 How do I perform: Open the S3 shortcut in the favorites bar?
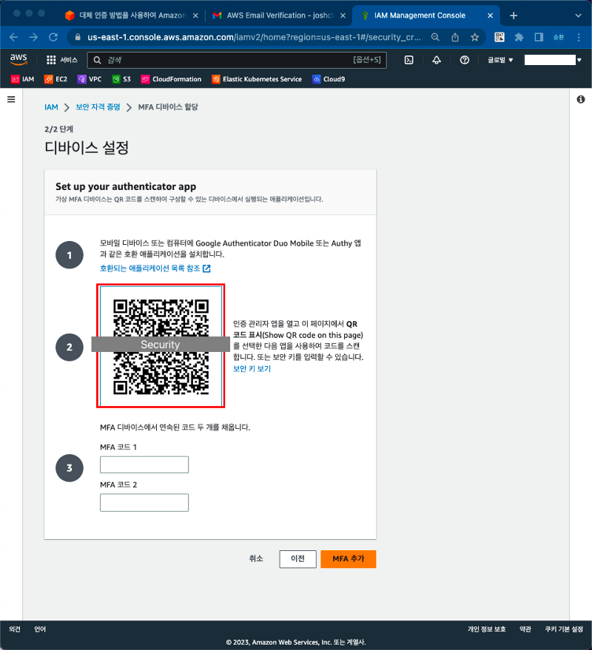coord(121,79)
